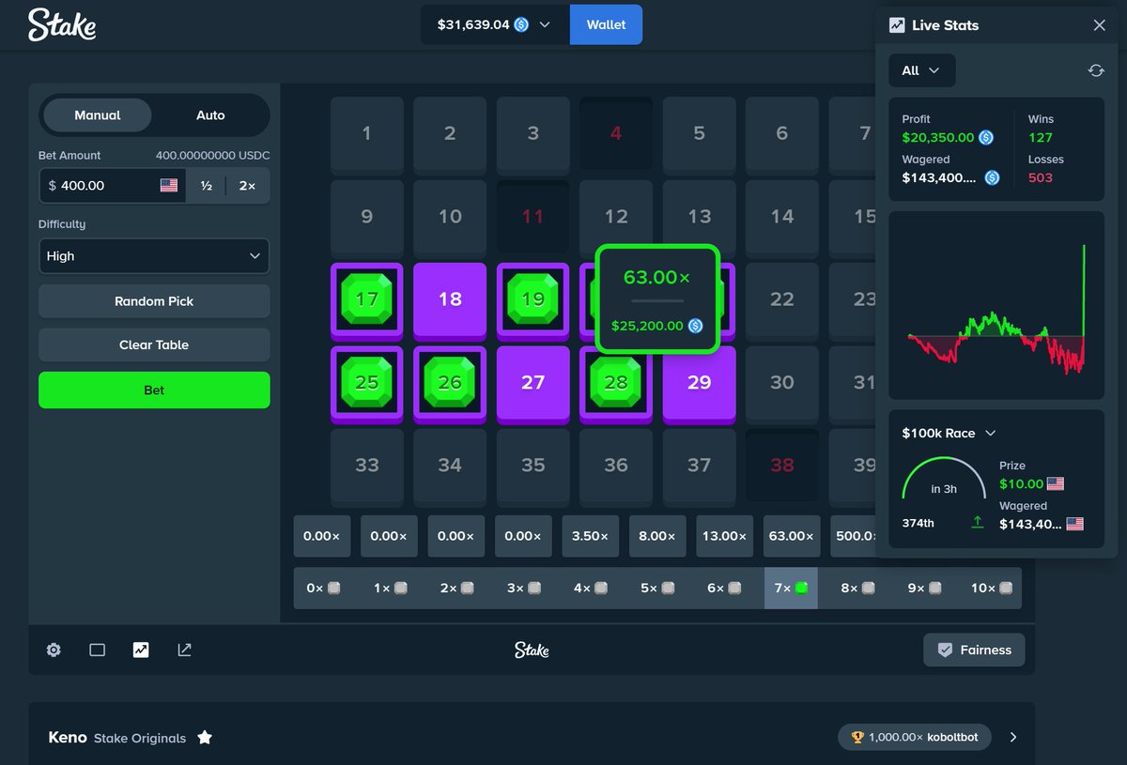Open the All filter dropdown in Live Stats
The image size is (1127, 765).
pyautogui.click(x=921, y=70)
